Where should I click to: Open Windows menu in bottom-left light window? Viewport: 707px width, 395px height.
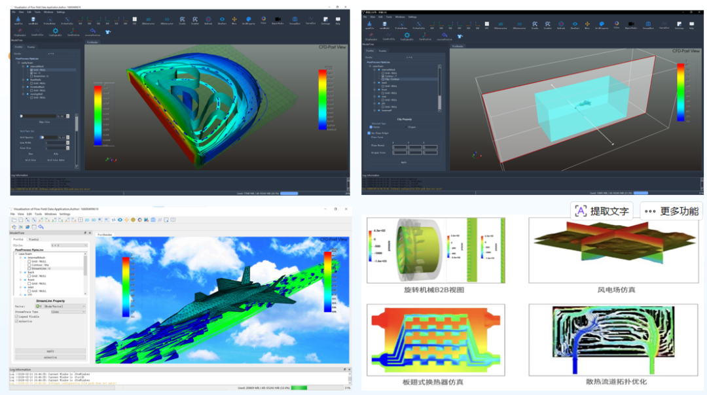pyautogui.click(x=50, y=214)
